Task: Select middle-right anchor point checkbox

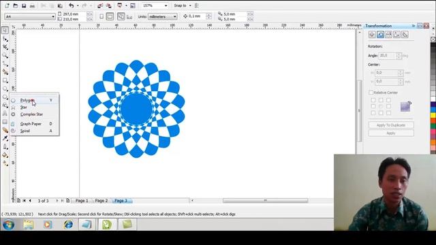Action: click(x=388, y=106)
